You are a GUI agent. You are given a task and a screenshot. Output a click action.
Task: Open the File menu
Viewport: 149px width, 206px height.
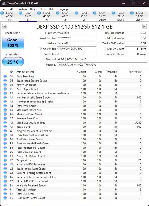coord(4,9)
